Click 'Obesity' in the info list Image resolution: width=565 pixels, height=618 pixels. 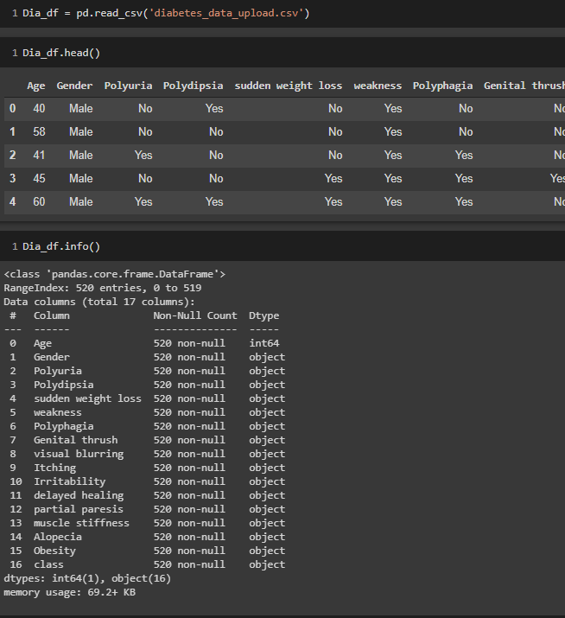click(x=54, y=551)
